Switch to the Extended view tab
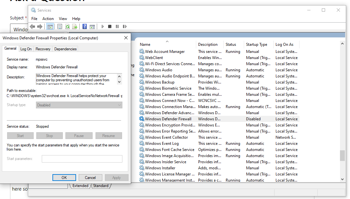The image size is (350, 199). [x=80, y=186]
